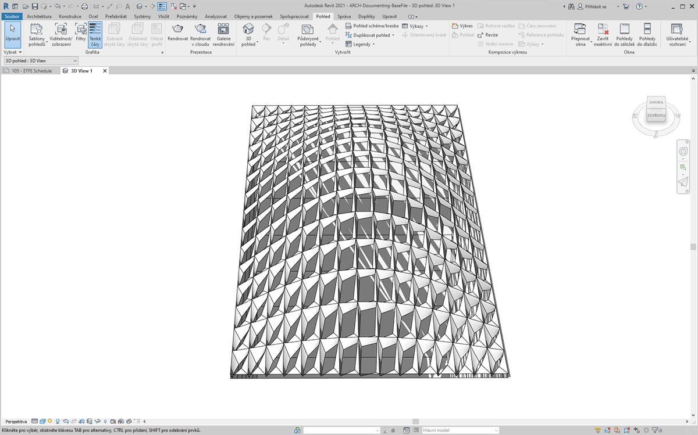The image size is (698, 435).
Task: Click the Grafika panel dialog launcher arrow
Action: [x=162, y=52]
